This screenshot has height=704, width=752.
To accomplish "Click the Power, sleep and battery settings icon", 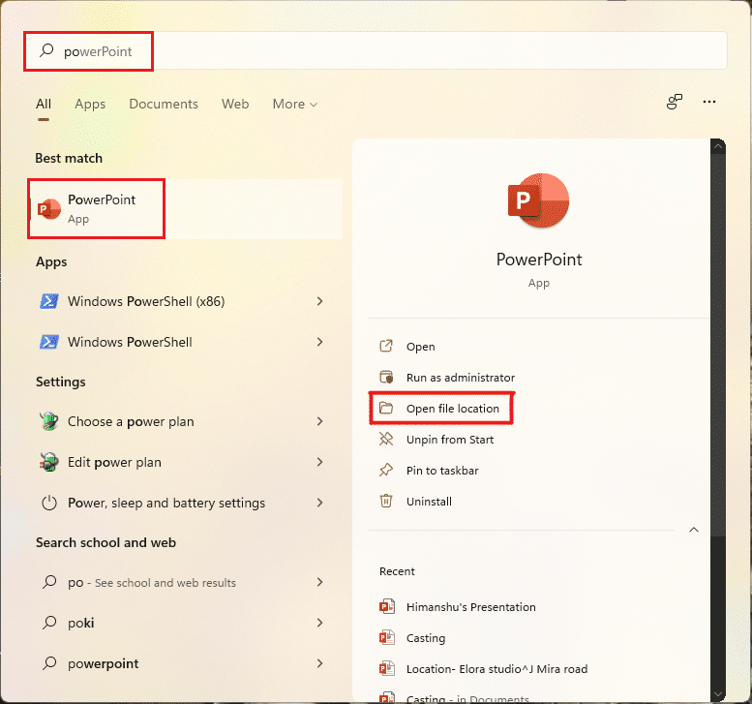I will click(49, 503).
